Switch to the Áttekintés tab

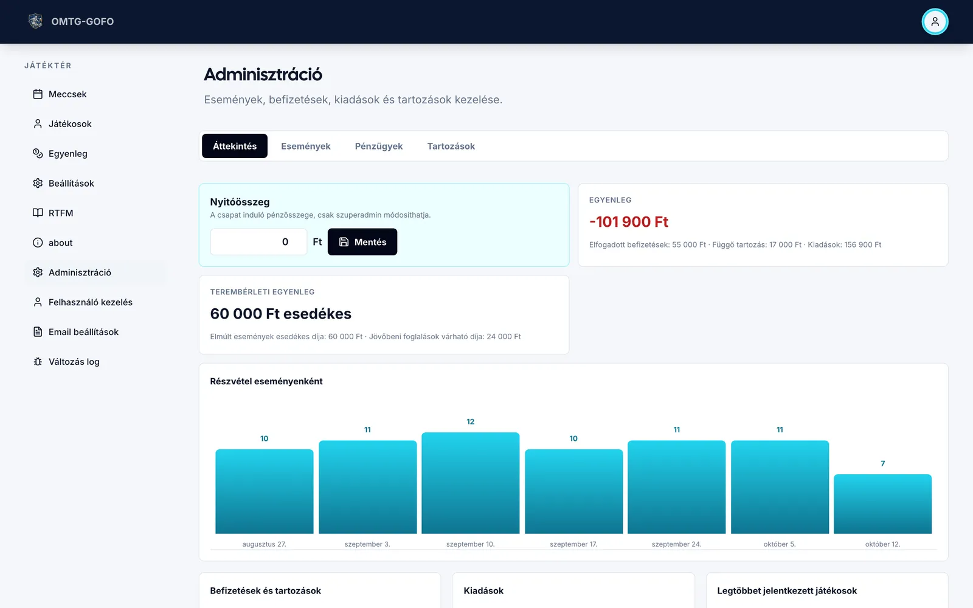235,146
